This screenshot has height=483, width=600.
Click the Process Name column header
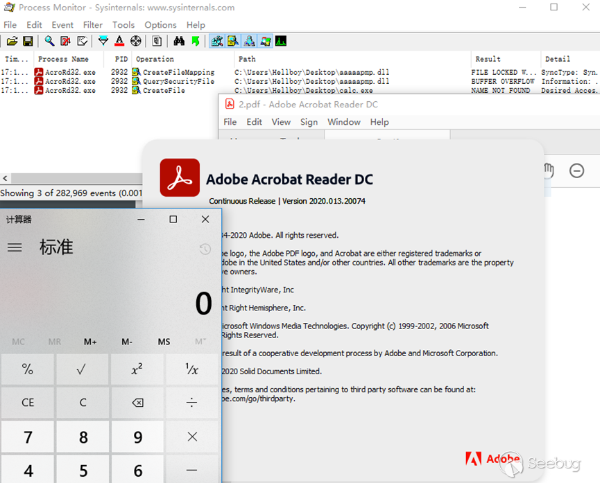point(69,60)
